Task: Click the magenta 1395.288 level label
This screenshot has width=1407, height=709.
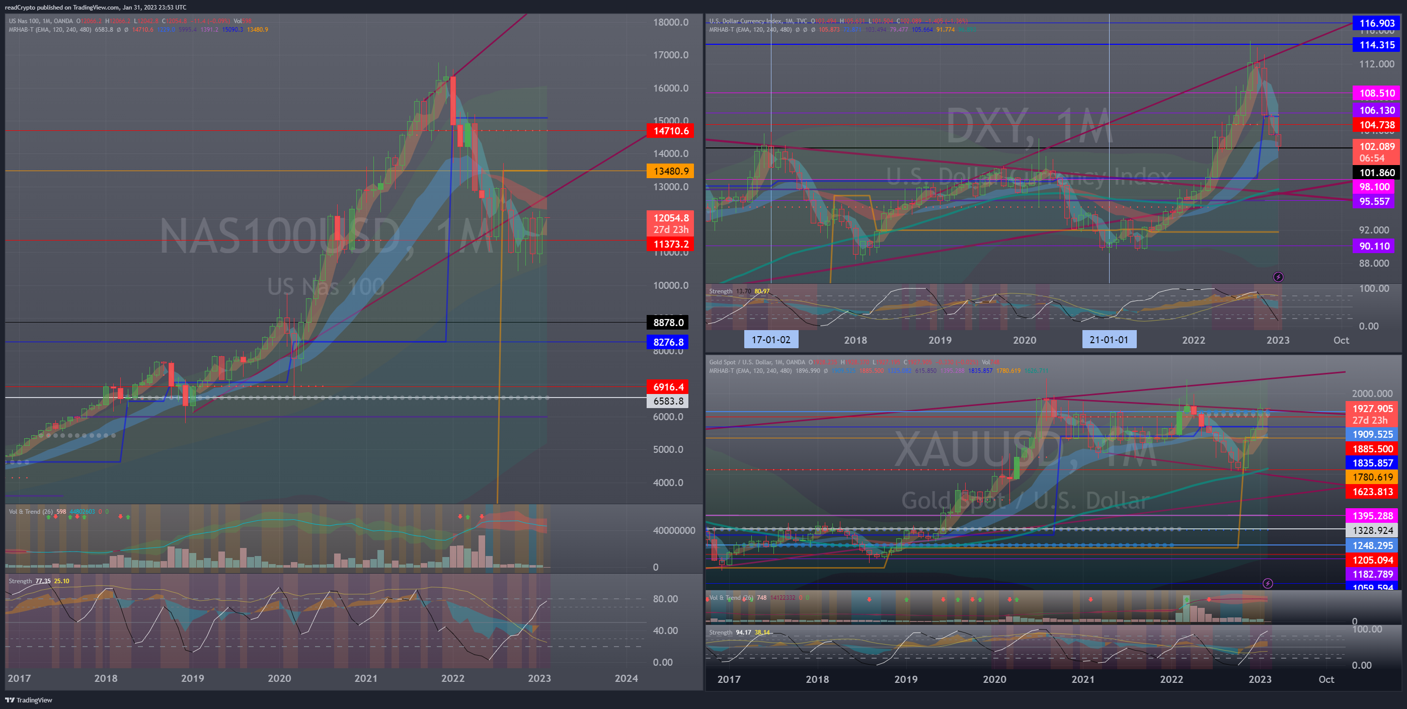Action: (x=1371, y=516)
